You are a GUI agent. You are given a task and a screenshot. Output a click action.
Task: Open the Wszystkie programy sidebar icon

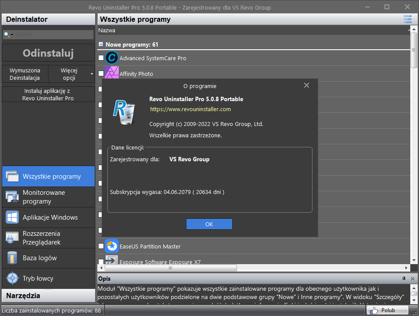(12, 177)
